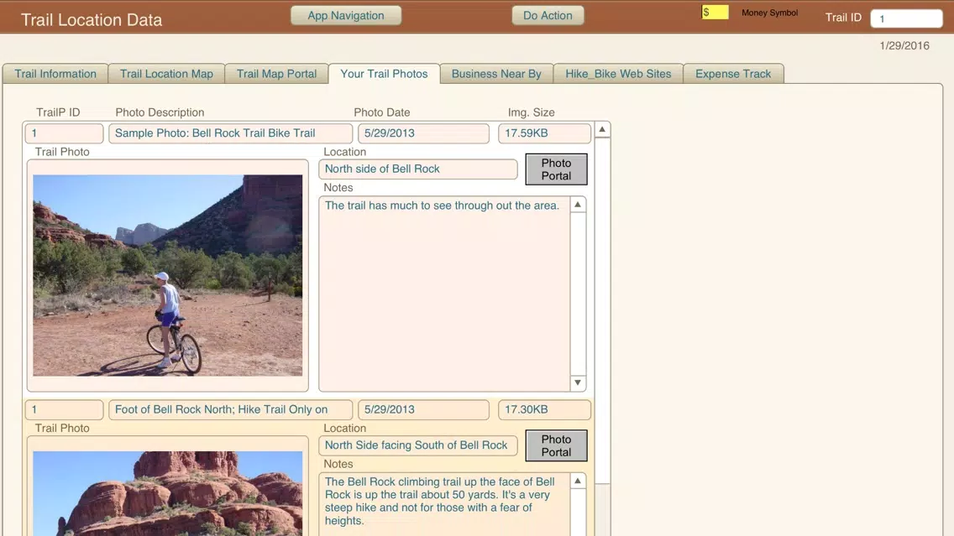Click the yellow Money Symbol field
The image size is (954, 536).
pyautogui.click(x=715, y=12)
